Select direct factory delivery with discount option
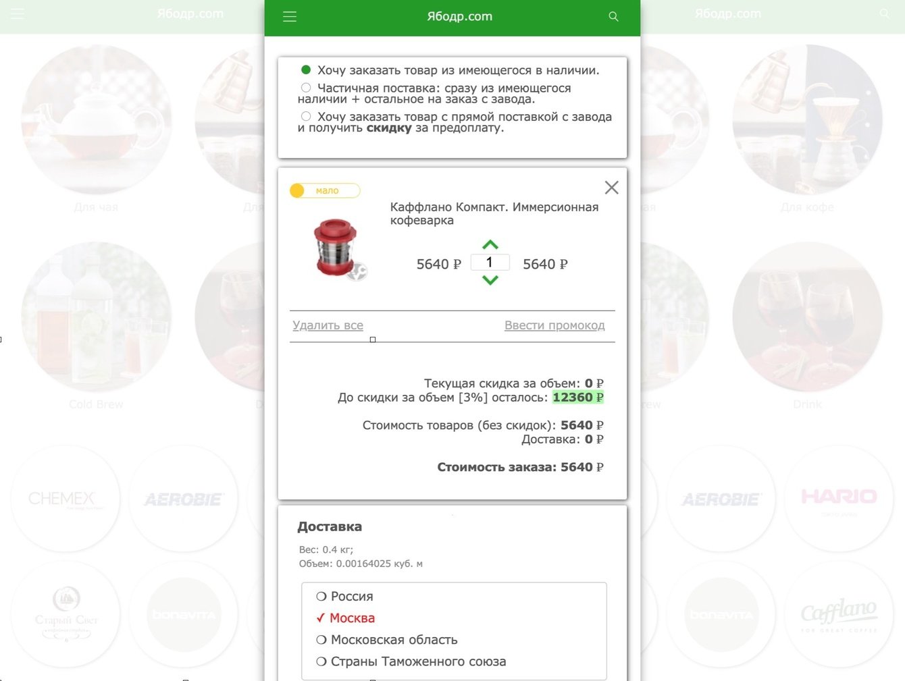 click(x=305, y=116)
